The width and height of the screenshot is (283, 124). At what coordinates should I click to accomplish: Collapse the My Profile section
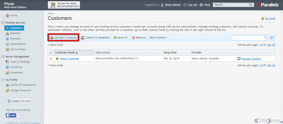click(3, 80)
